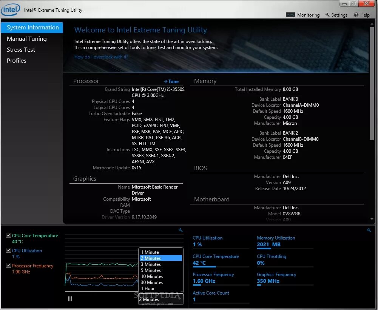Click the scroll up arrow of main panel
The width and height of the screenshot is (378, 310).
coord(372,24)
